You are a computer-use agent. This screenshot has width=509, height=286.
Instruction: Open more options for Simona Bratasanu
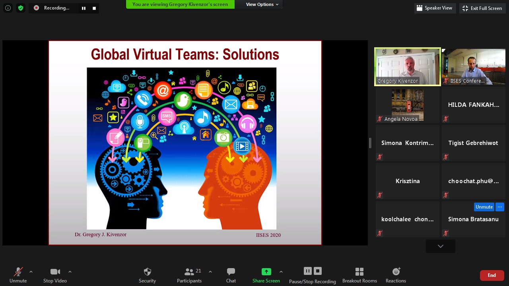pos(500,207)
